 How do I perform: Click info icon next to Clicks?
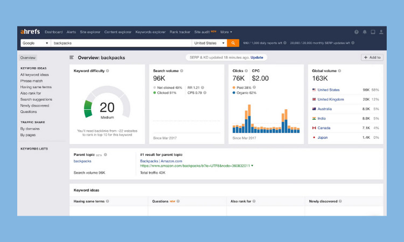coord(246,71)
